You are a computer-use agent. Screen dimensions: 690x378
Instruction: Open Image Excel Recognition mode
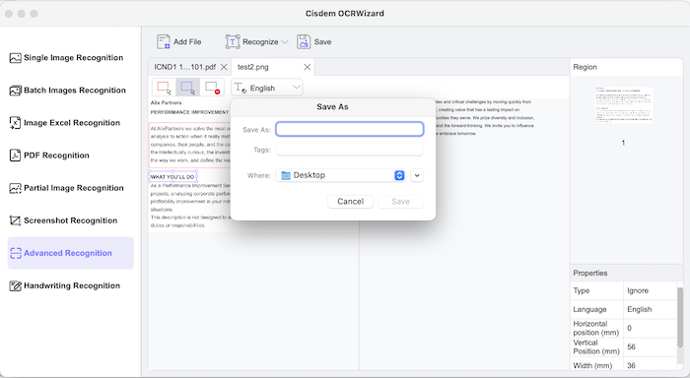coord(65,123)
